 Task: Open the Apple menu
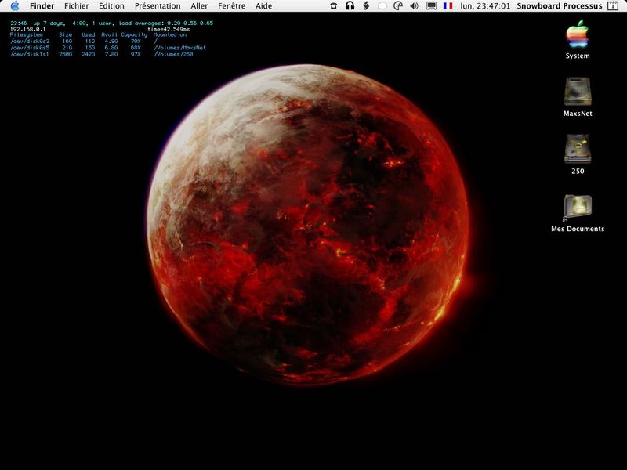pos(14,6)
